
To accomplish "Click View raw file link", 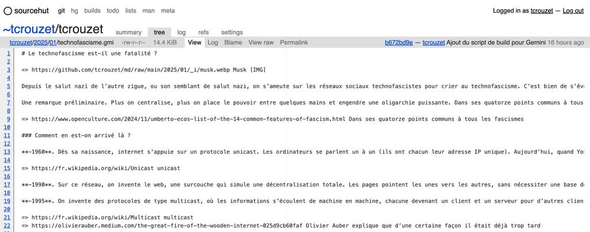I will (261, 42).
